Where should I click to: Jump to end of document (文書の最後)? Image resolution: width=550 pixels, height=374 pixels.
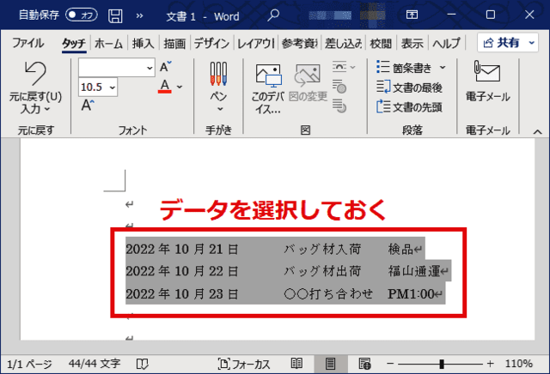coord(412,87)
